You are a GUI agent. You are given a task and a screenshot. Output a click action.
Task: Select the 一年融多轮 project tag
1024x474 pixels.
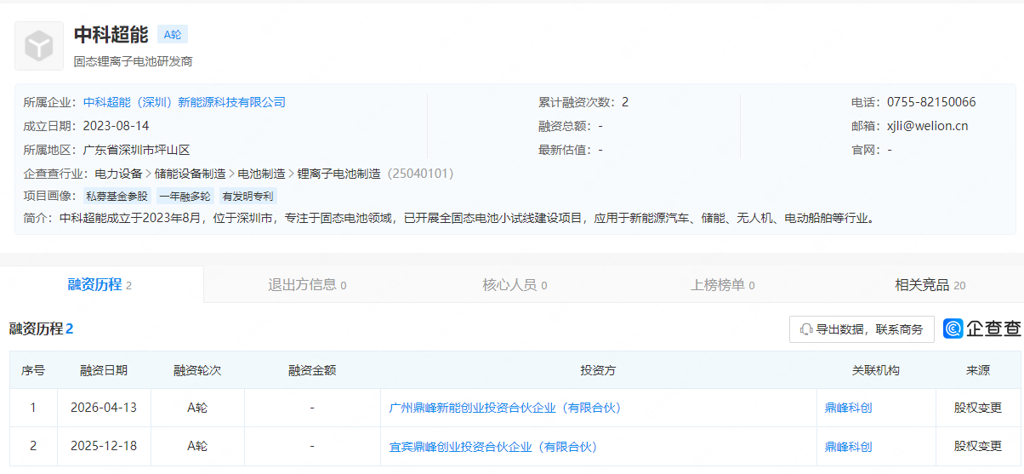(x=185, y=196)
